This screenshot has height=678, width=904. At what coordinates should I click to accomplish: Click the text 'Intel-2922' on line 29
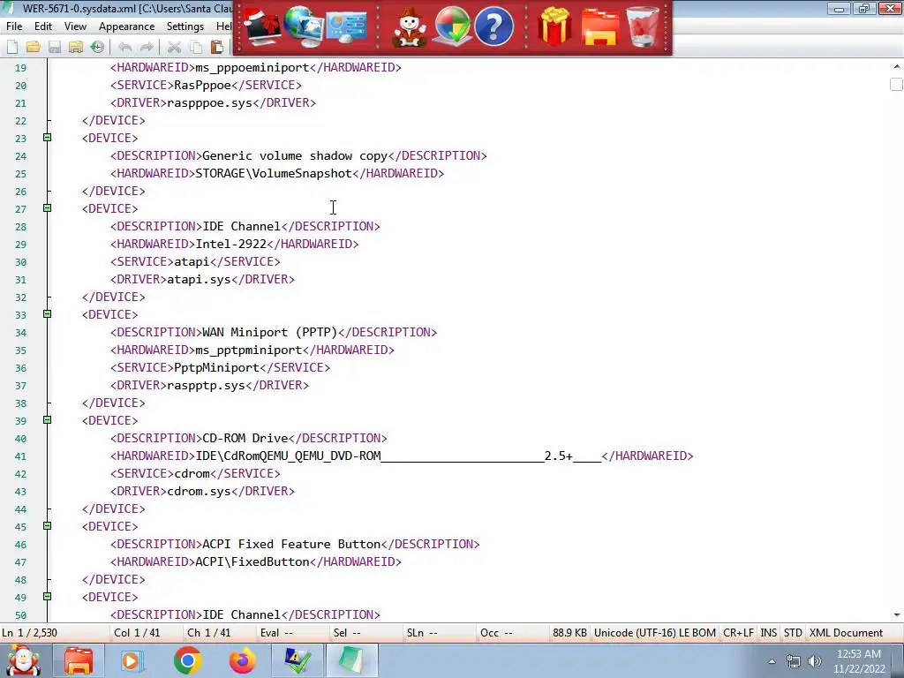click(230, 244)
